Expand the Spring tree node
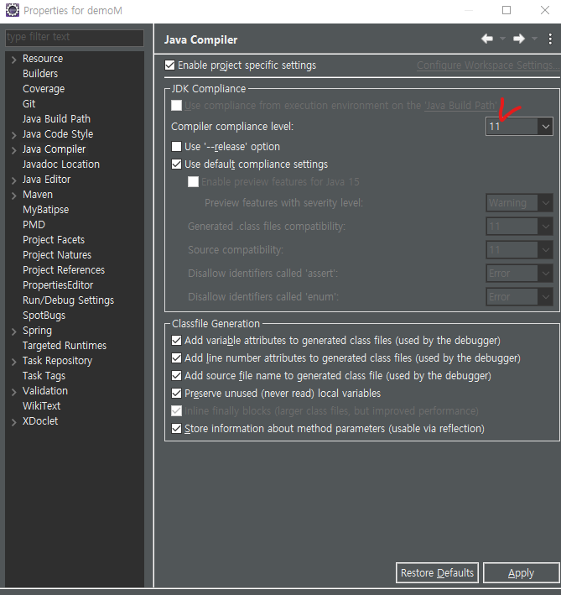Screen dimensions: 561x595 [13, 331]
